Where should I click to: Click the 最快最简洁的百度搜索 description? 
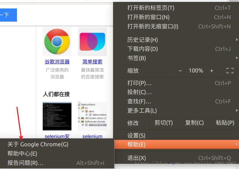tap(92, 73)
